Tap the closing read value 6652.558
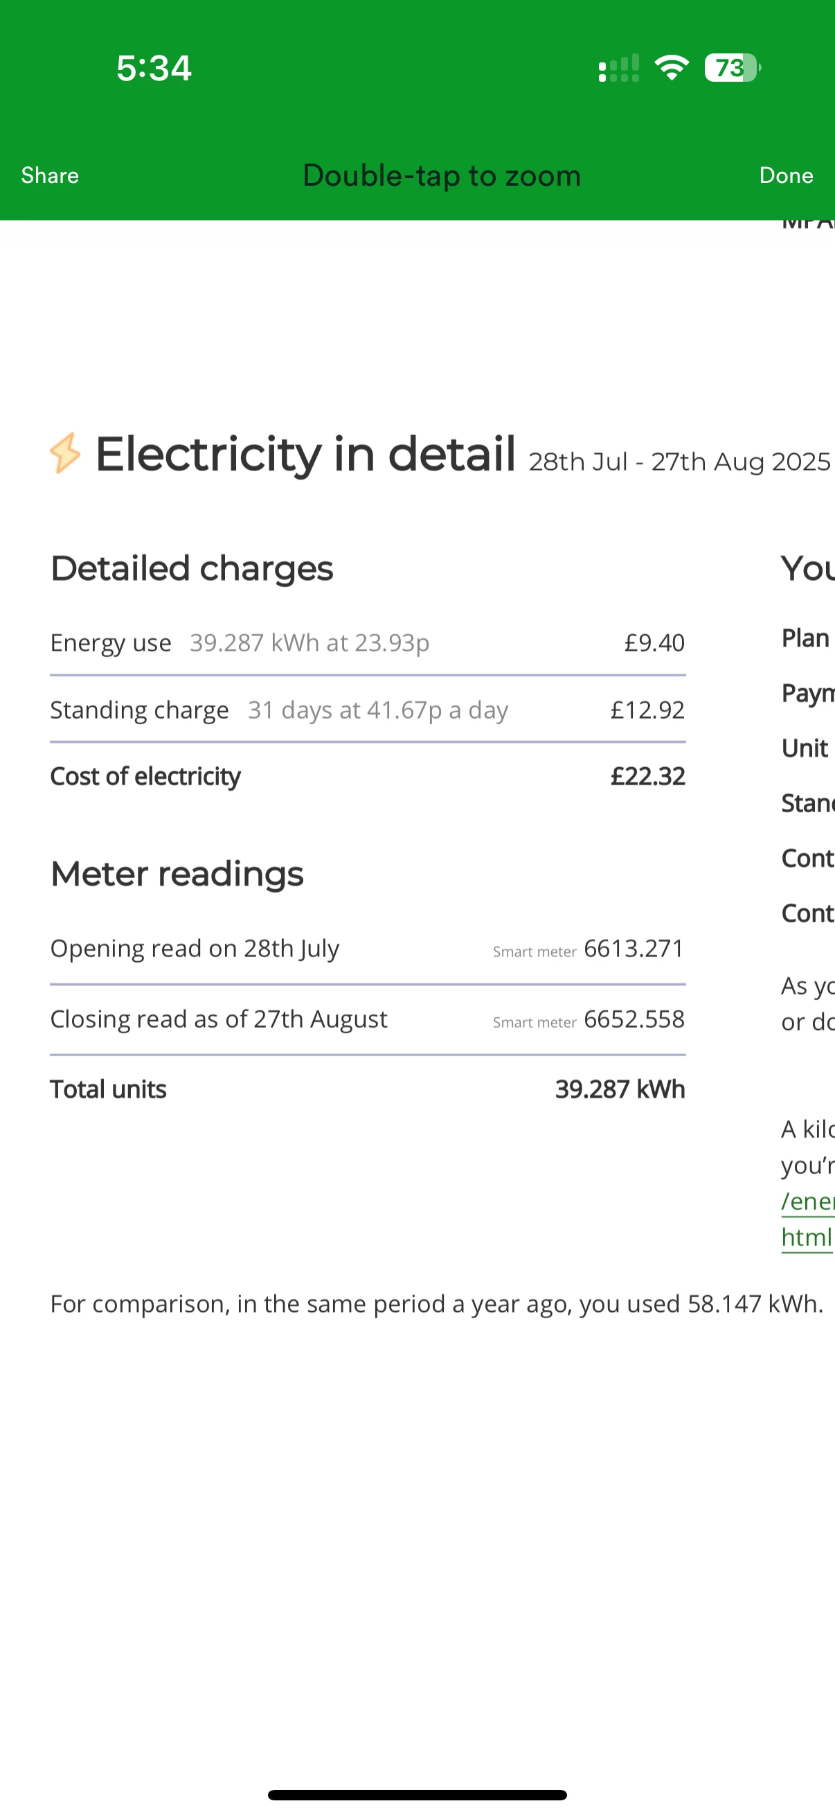The height and width of the screenshot is (1817, 835). point(634,1019)
